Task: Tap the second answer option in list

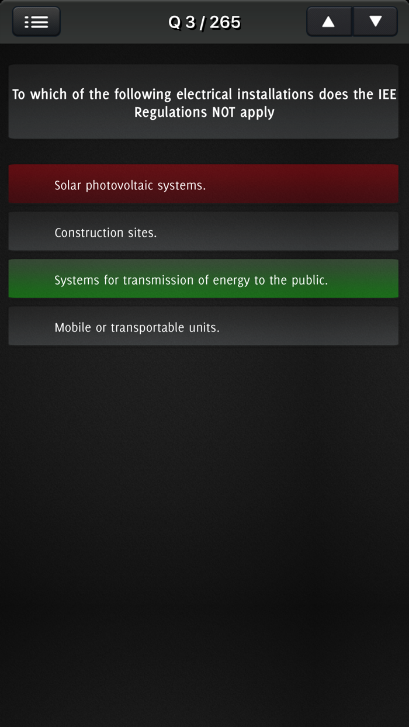Action: tap(203, 231)
